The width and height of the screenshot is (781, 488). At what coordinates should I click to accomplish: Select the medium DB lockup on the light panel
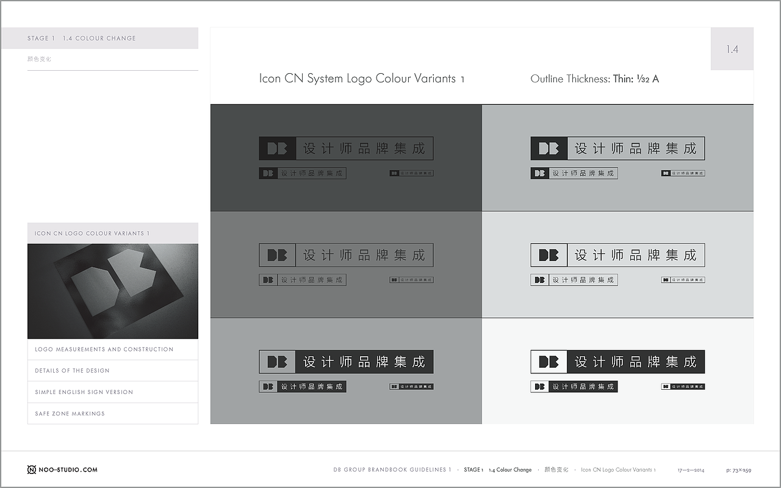click(574, 279)
